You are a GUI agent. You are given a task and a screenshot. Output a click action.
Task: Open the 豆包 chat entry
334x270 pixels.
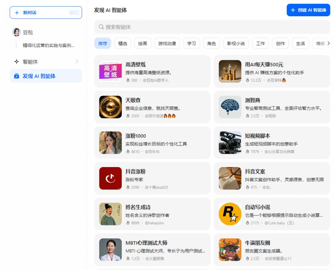point(46,32)
